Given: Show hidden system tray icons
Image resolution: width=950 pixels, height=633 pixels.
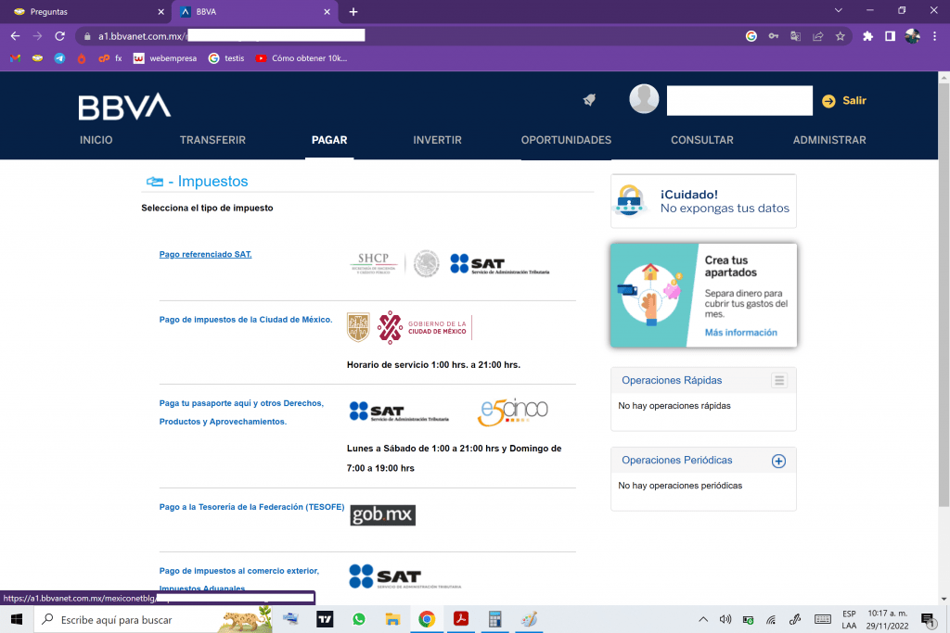Looking at the screenshot, I should pos(703,619).
